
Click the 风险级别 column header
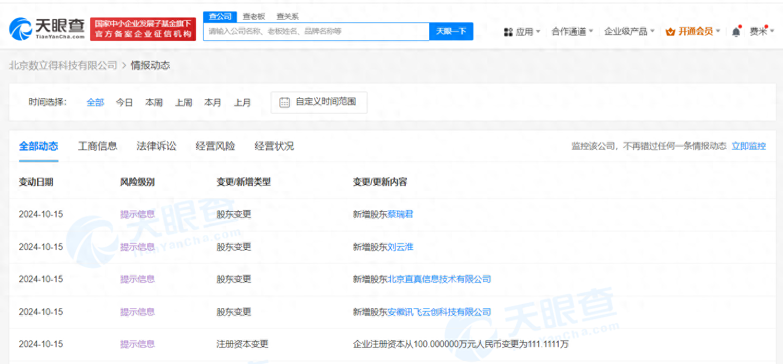coord(138,182)
